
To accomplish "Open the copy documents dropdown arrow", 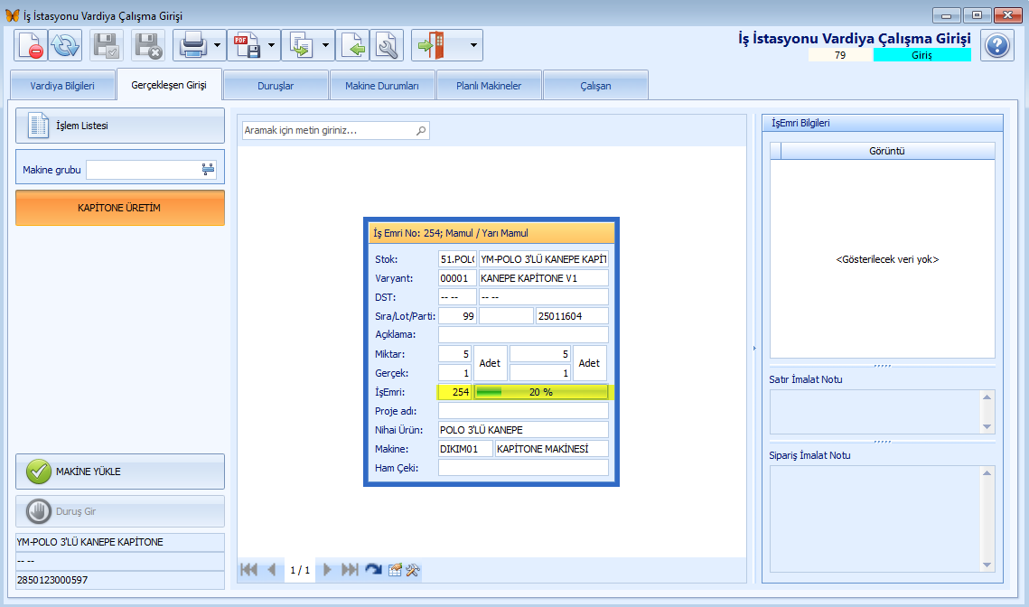I will point(325,46).
